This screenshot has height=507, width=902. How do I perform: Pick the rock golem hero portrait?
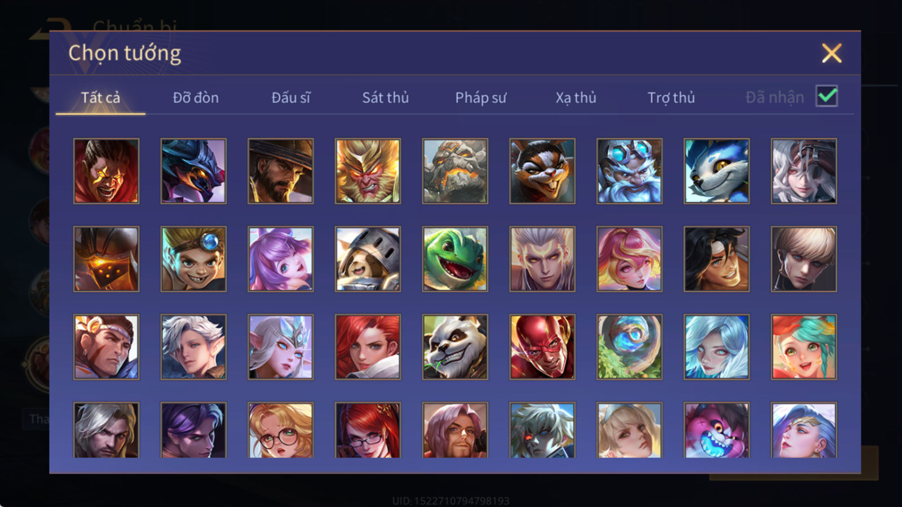(455, 171)
